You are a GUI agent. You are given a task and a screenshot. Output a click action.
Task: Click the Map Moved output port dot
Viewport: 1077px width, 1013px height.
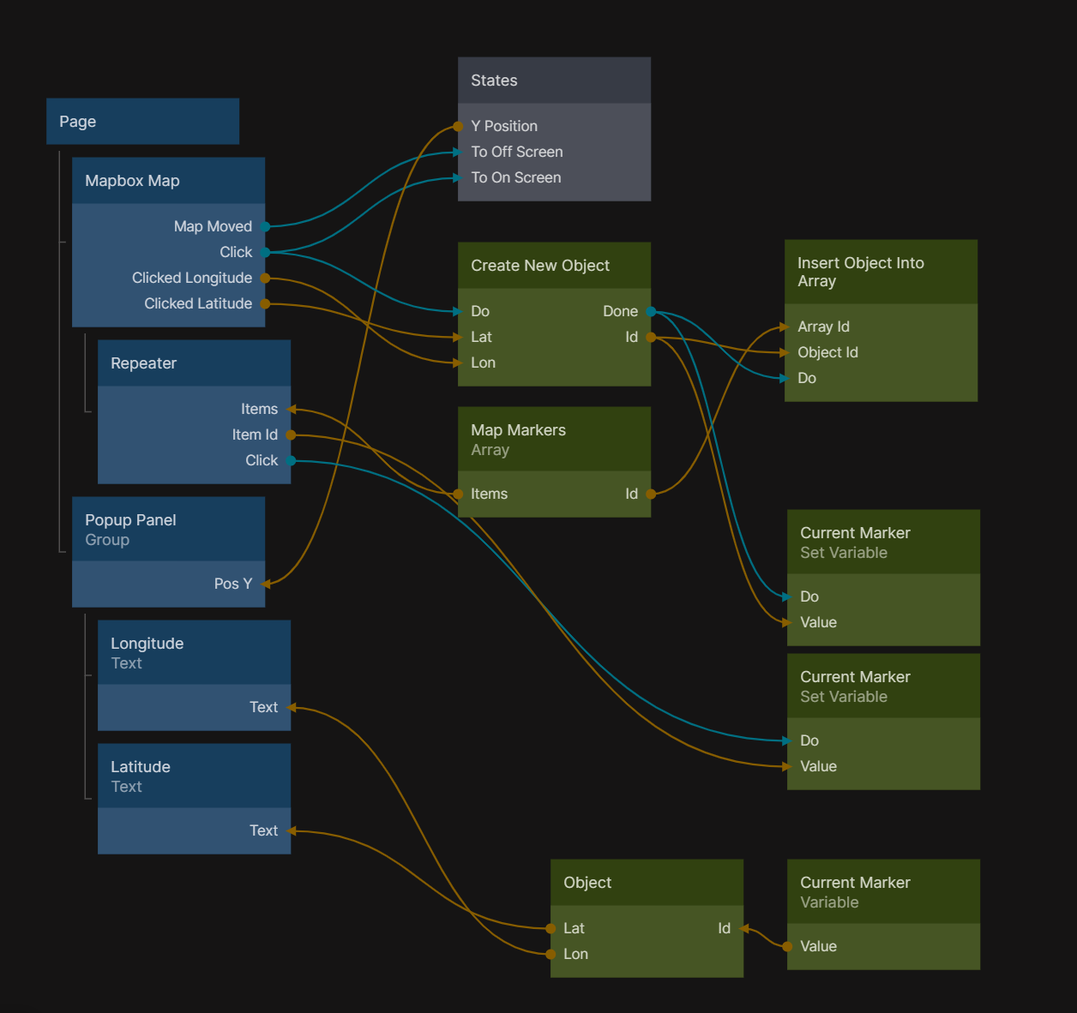[266, 227]
